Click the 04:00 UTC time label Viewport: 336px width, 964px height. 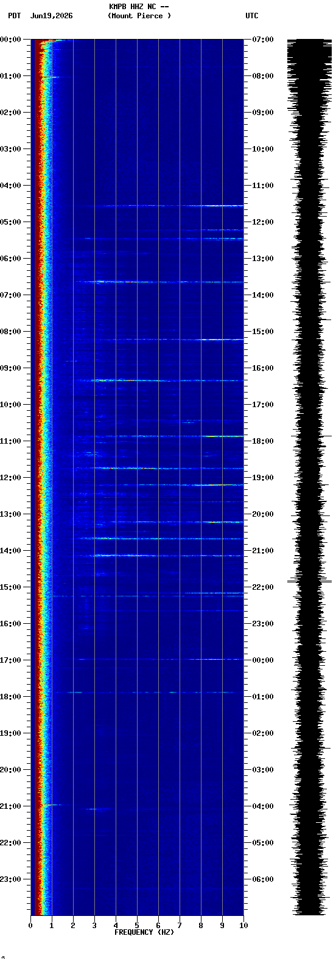click(263, 806)
